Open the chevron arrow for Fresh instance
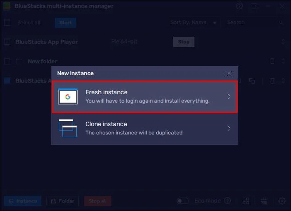This screenshot has height=211, width=291. [229, 96]
